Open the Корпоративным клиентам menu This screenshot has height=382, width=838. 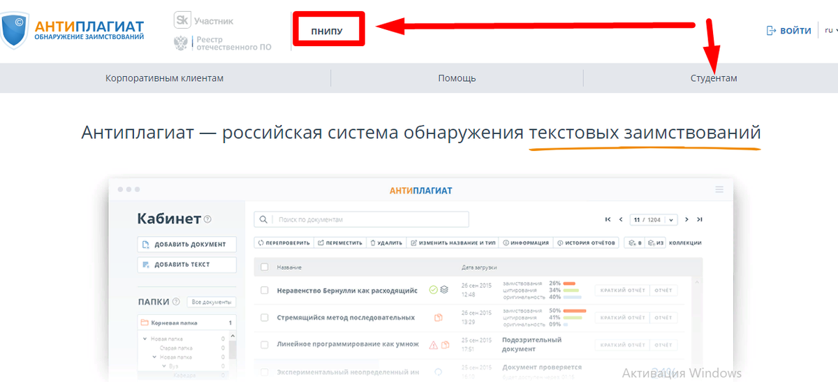pyautogui.click(x=165, y=78)
